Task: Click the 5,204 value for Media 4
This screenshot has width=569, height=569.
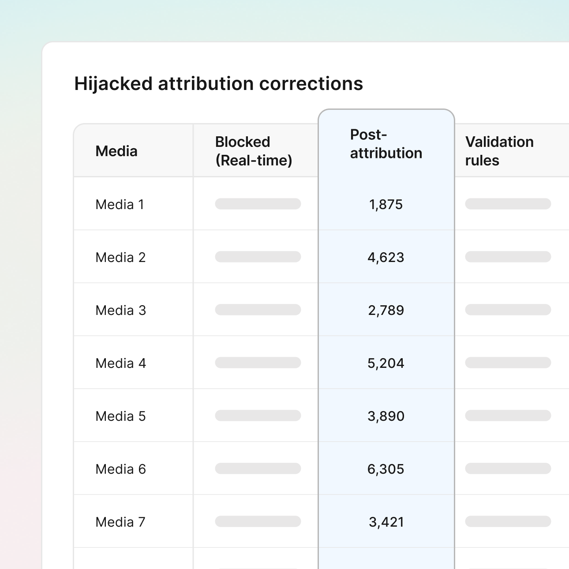Action: pos(386,363)
